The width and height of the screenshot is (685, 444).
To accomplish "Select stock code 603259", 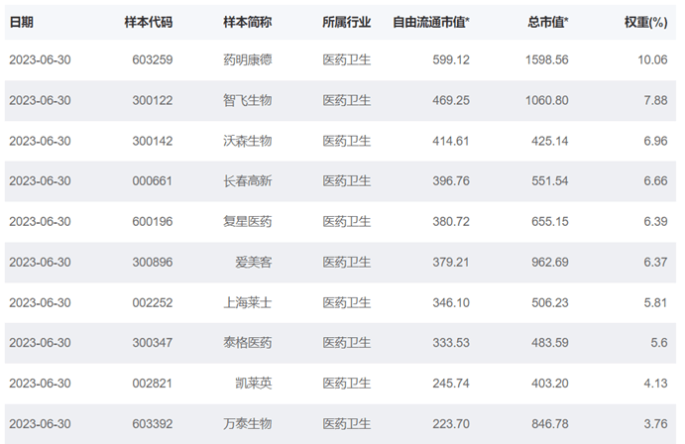I will point(153,59).
